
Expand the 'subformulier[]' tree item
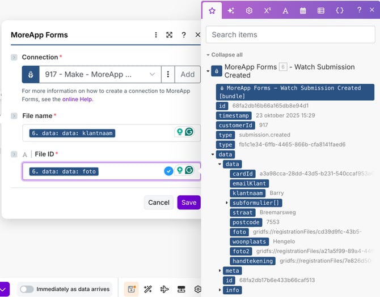coord(227,203)
